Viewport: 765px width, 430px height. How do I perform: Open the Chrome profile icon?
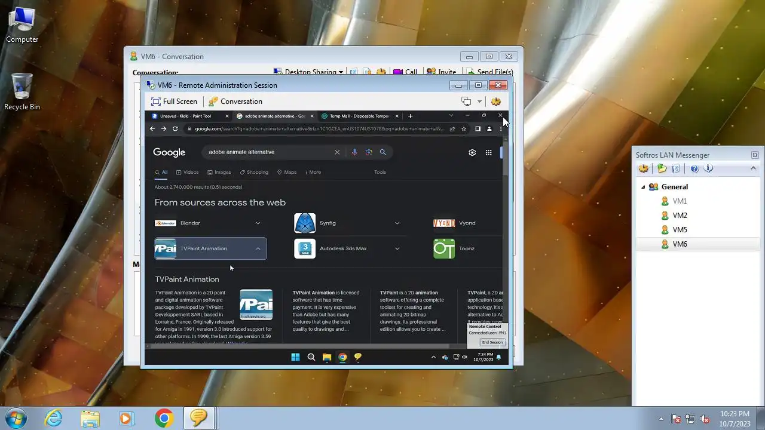point(489,128)
